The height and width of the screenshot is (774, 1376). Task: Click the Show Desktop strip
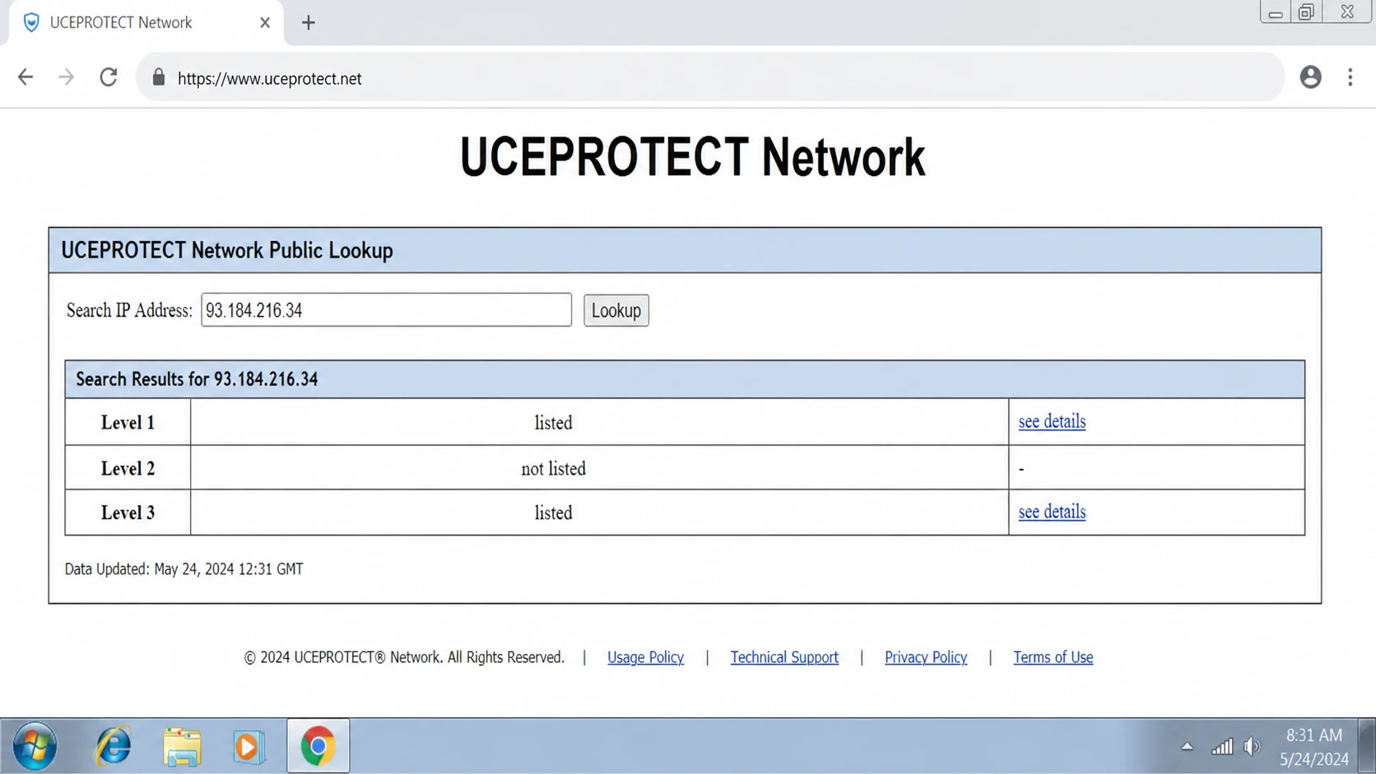point(1367,746)
